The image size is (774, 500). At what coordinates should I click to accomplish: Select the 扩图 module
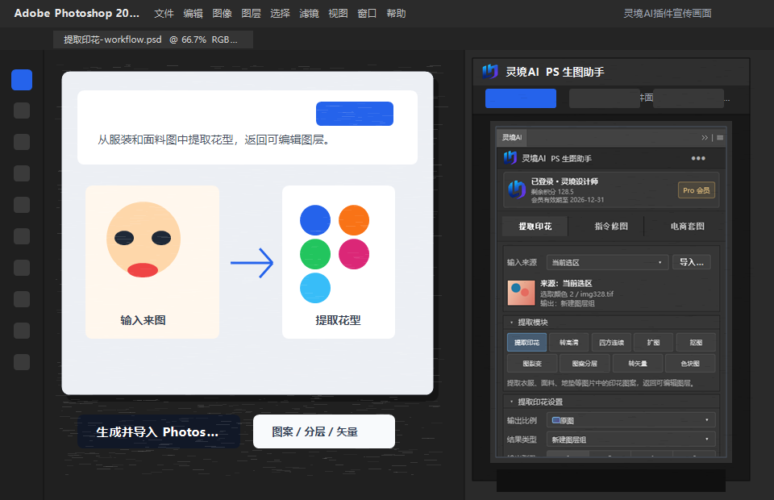coord(654,343)
